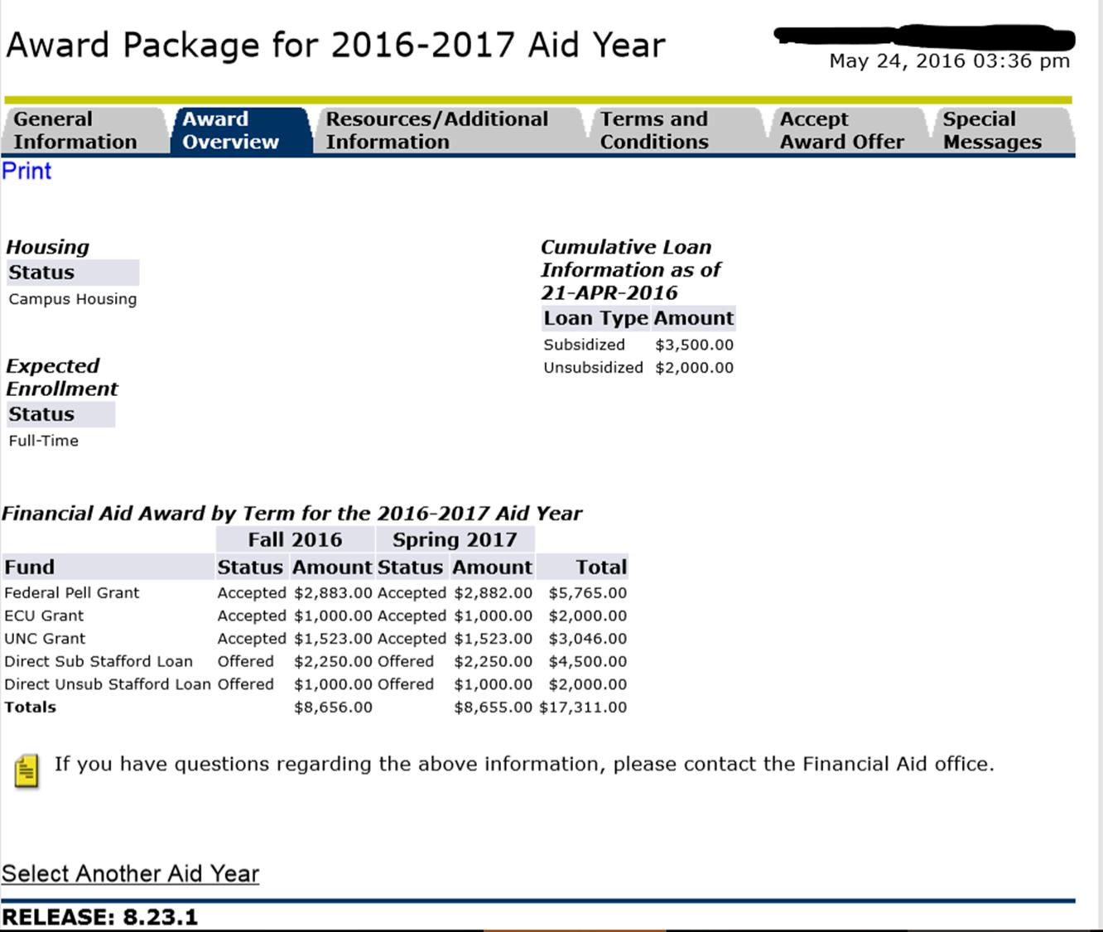
Task: Click the Spring total amount $8,655.00
Action: tap(493, 707)
